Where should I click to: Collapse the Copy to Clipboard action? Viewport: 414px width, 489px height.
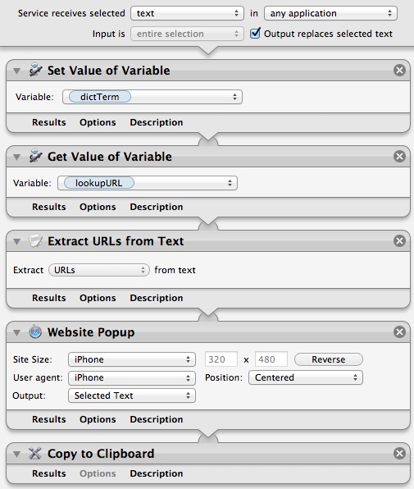click(17, 454)
